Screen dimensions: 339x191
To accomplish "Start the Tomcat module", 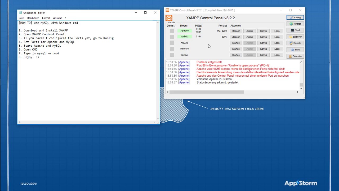I will pos(236,55).
